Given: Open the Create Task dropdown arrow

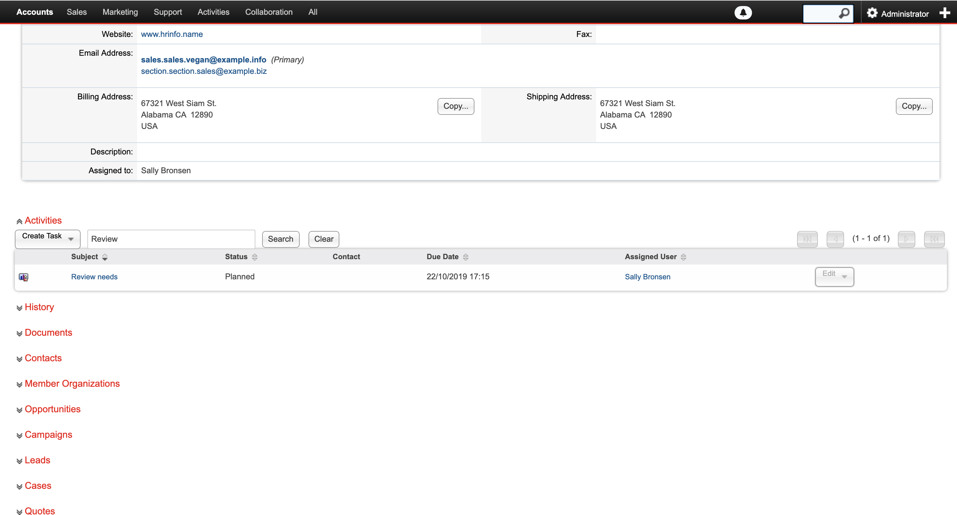Looking at the screenshot, I should (x=71, y=239).
